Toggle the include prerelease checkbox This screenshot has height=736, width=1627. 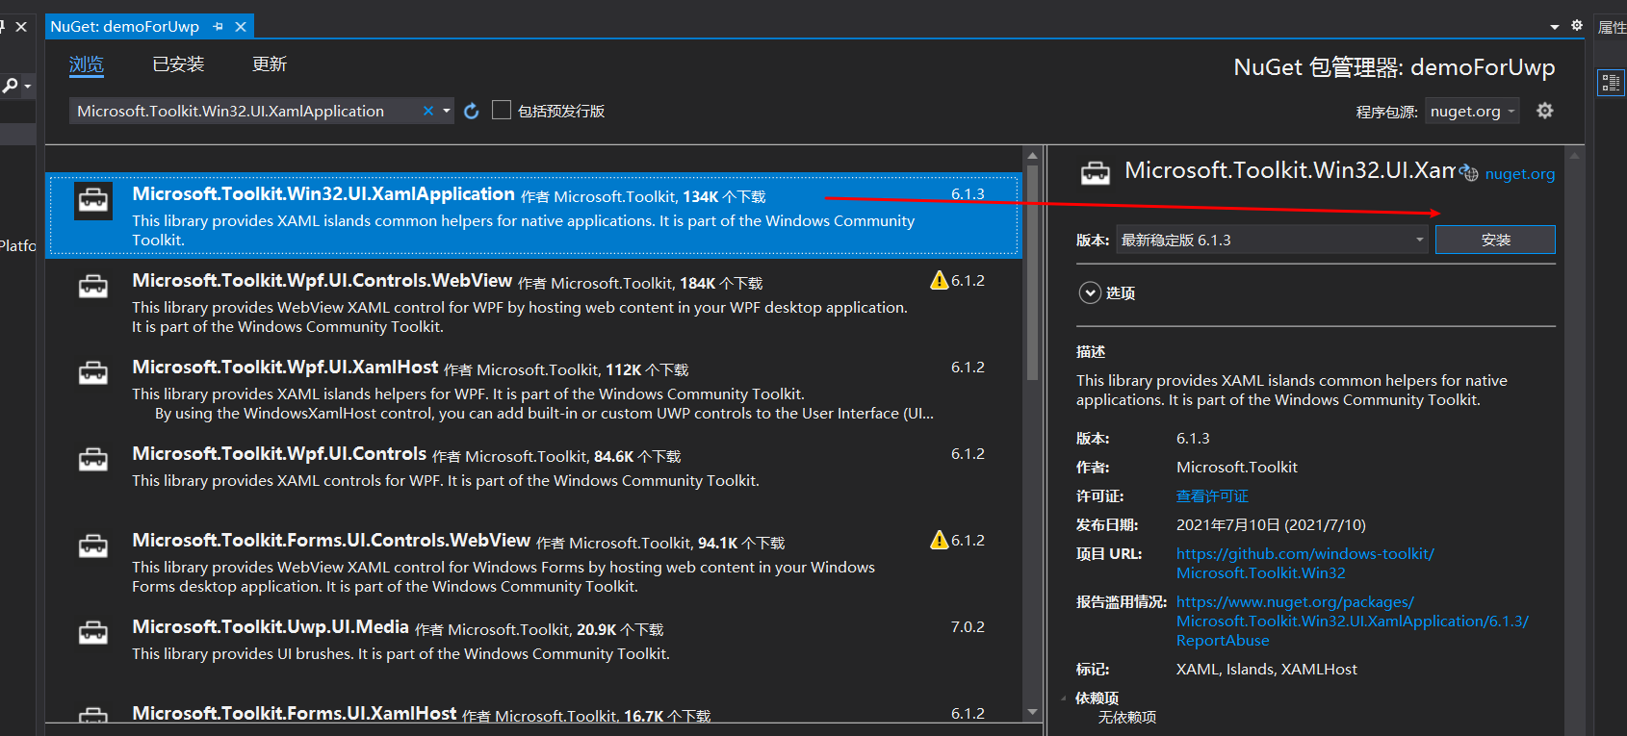(x=502, y=110)
